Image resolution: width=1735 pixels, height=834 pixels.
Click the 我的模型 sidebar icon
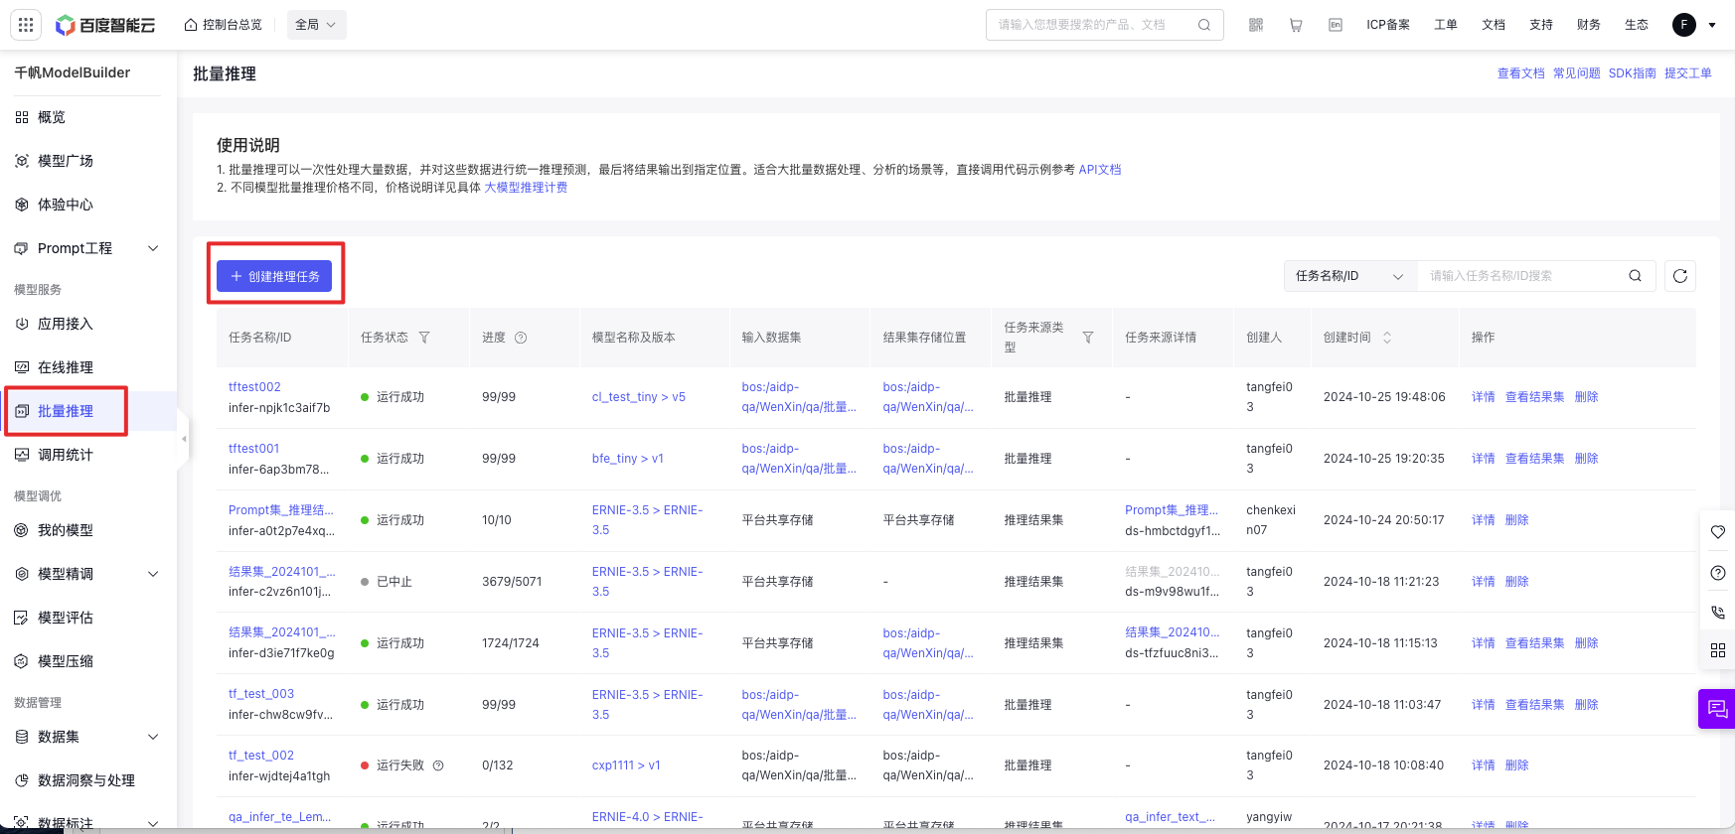pos(22,530)
